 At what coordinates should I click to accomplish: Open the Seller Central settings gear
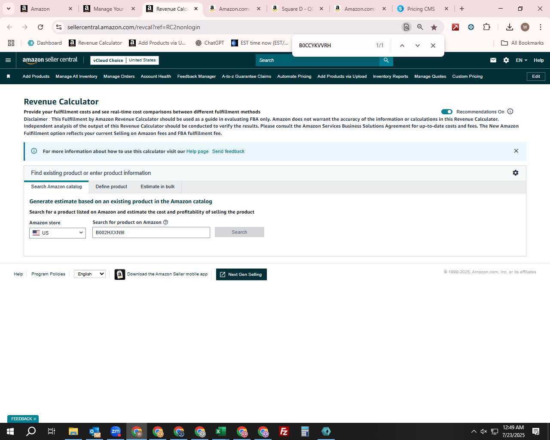[x=506, y=60]
